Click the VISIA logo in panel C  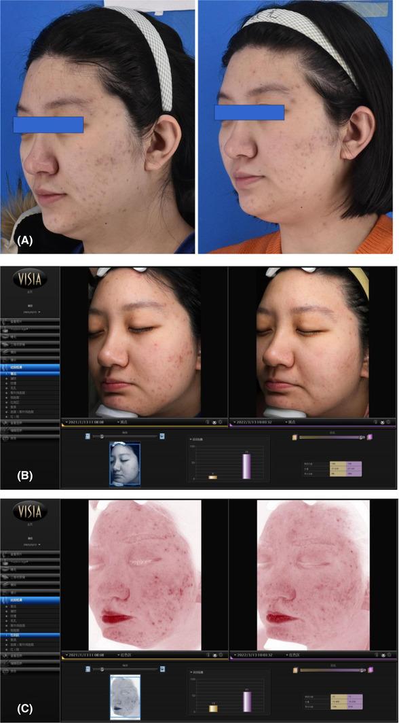coord(30,512)
